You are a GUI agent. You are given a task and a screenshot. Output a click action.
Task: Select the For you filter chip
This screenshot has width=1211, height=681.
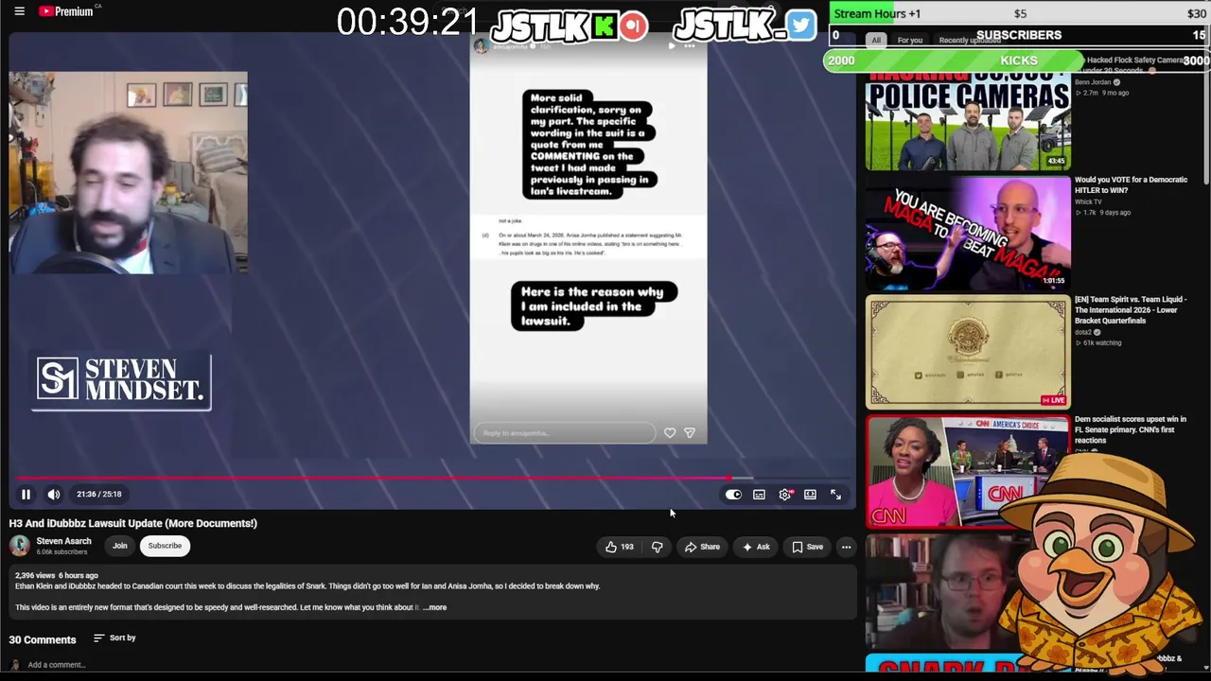click(x=909, y=41)
